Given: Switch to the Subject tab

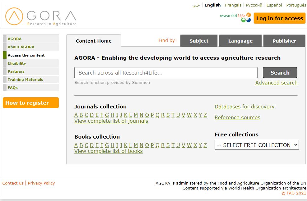Looking at the screenshot, I should pos(199,41).
